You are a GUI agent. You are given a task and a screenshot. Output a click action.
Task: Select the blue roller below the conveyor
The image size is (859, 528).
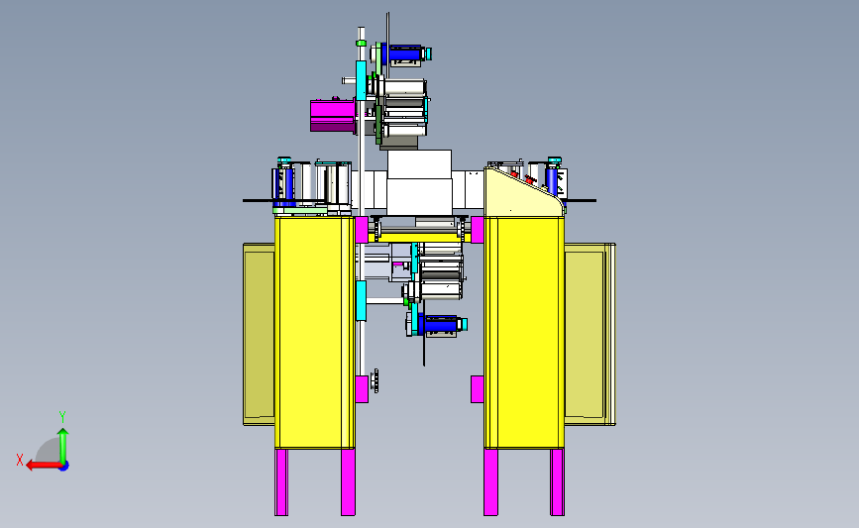439,324
